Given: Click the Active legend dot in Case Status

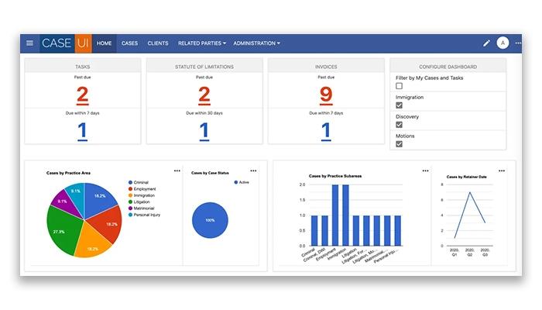Looking at the screenshot, I should click(x=235, y=182).
